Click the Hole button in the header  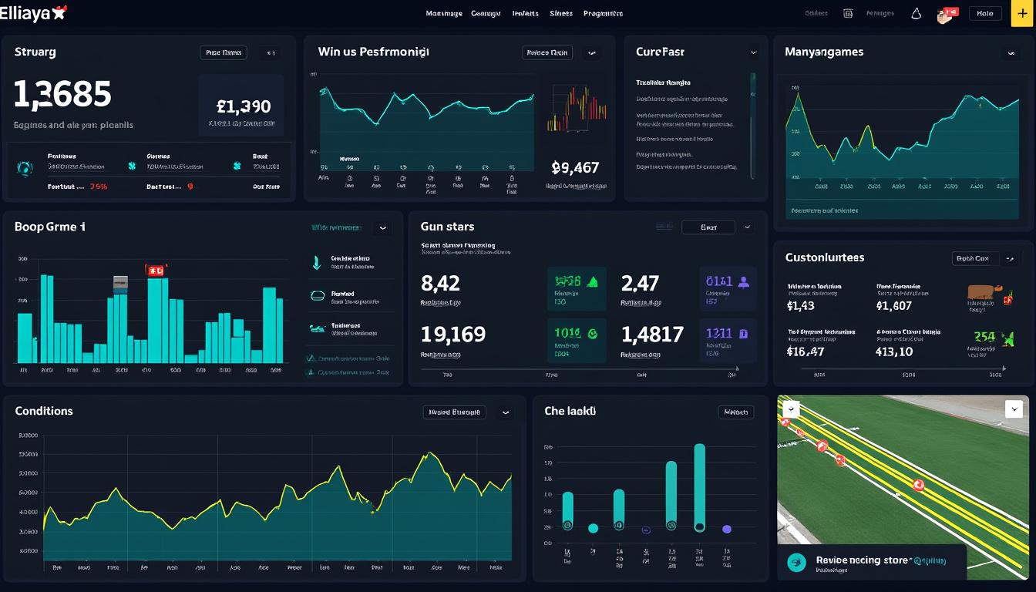tap(984, 13)
